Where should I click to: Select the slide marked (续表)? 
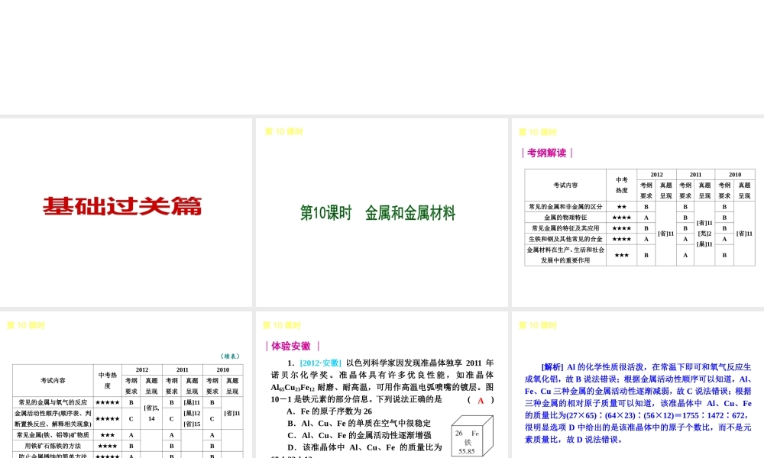coord(126,385)
